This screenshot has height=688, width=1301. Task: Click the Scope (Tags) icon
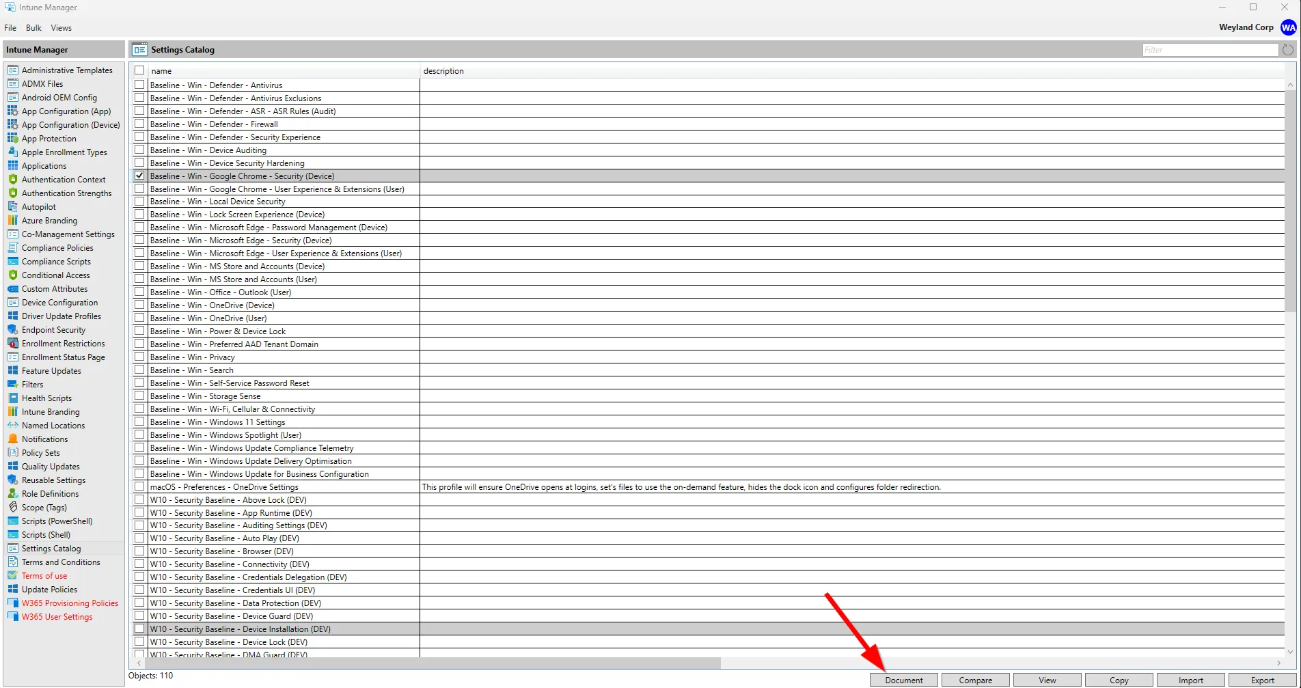pyautogui.click(x=12, y=508)
